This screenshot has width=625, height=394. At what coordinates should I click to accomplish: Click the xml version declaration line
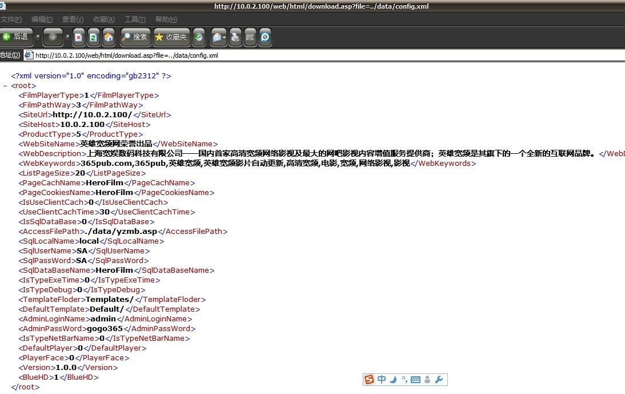pyautogui.click(x=91, y=75)
